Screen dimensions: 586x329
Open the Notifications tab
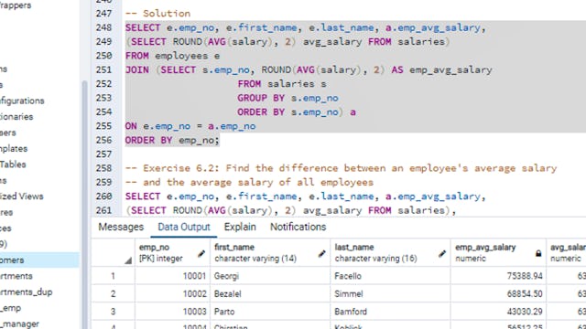(x=298, y=227)
